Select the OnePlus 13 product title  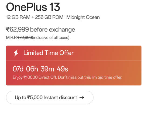(x=33, y=7)
